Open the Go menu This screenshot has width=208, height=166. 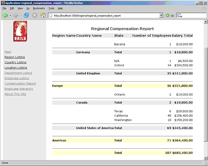[x=28, y=8]
